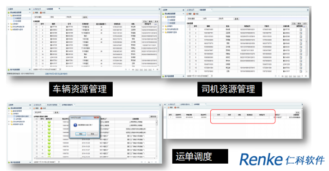Click vertical scrollbar of vehicle table
This screenshot has height=171, width=329.
(158, 45)
